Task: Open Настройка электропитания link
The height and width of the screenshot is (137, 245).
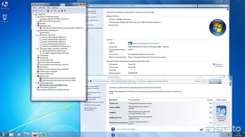Action: [94, 102]
